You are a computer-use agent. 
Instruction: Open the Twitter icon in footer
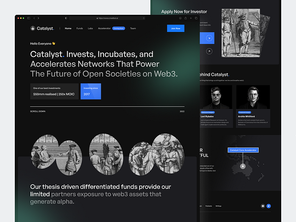pos(268,206)
